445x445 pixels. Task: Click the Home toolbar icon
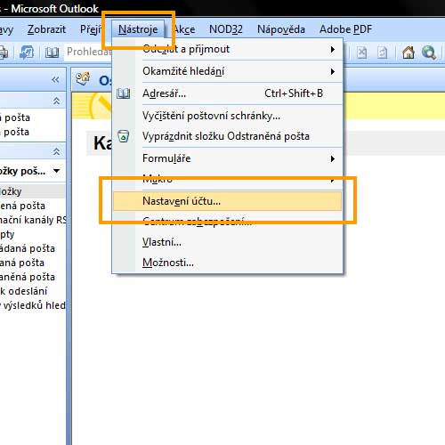pos(409,53)
